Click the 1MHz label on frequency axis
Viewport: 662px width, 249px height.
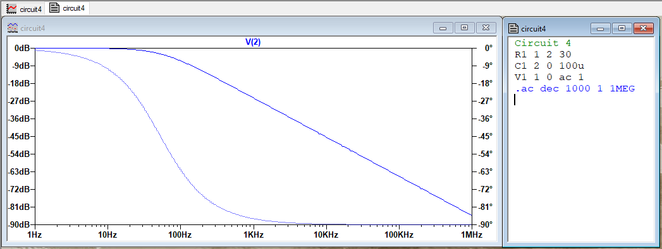click(472, 235)
